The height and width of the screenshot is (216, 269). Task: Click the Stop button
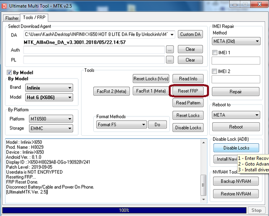(256, 210)
